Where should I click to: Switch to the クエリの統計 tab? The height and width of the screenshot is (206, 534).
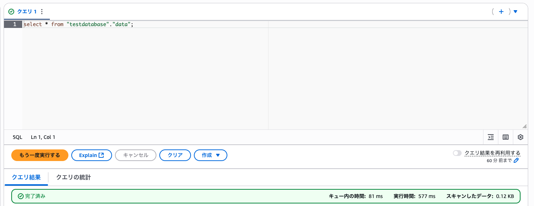pos(73,177)
